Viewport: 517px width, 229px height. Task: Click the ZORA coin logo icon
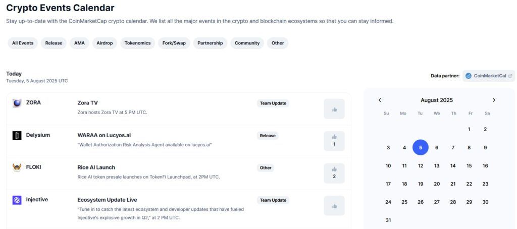pos(17,103)
